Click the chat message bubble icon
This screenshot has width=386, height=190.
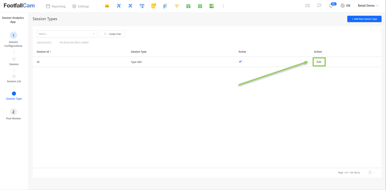(x=319, y=6)
